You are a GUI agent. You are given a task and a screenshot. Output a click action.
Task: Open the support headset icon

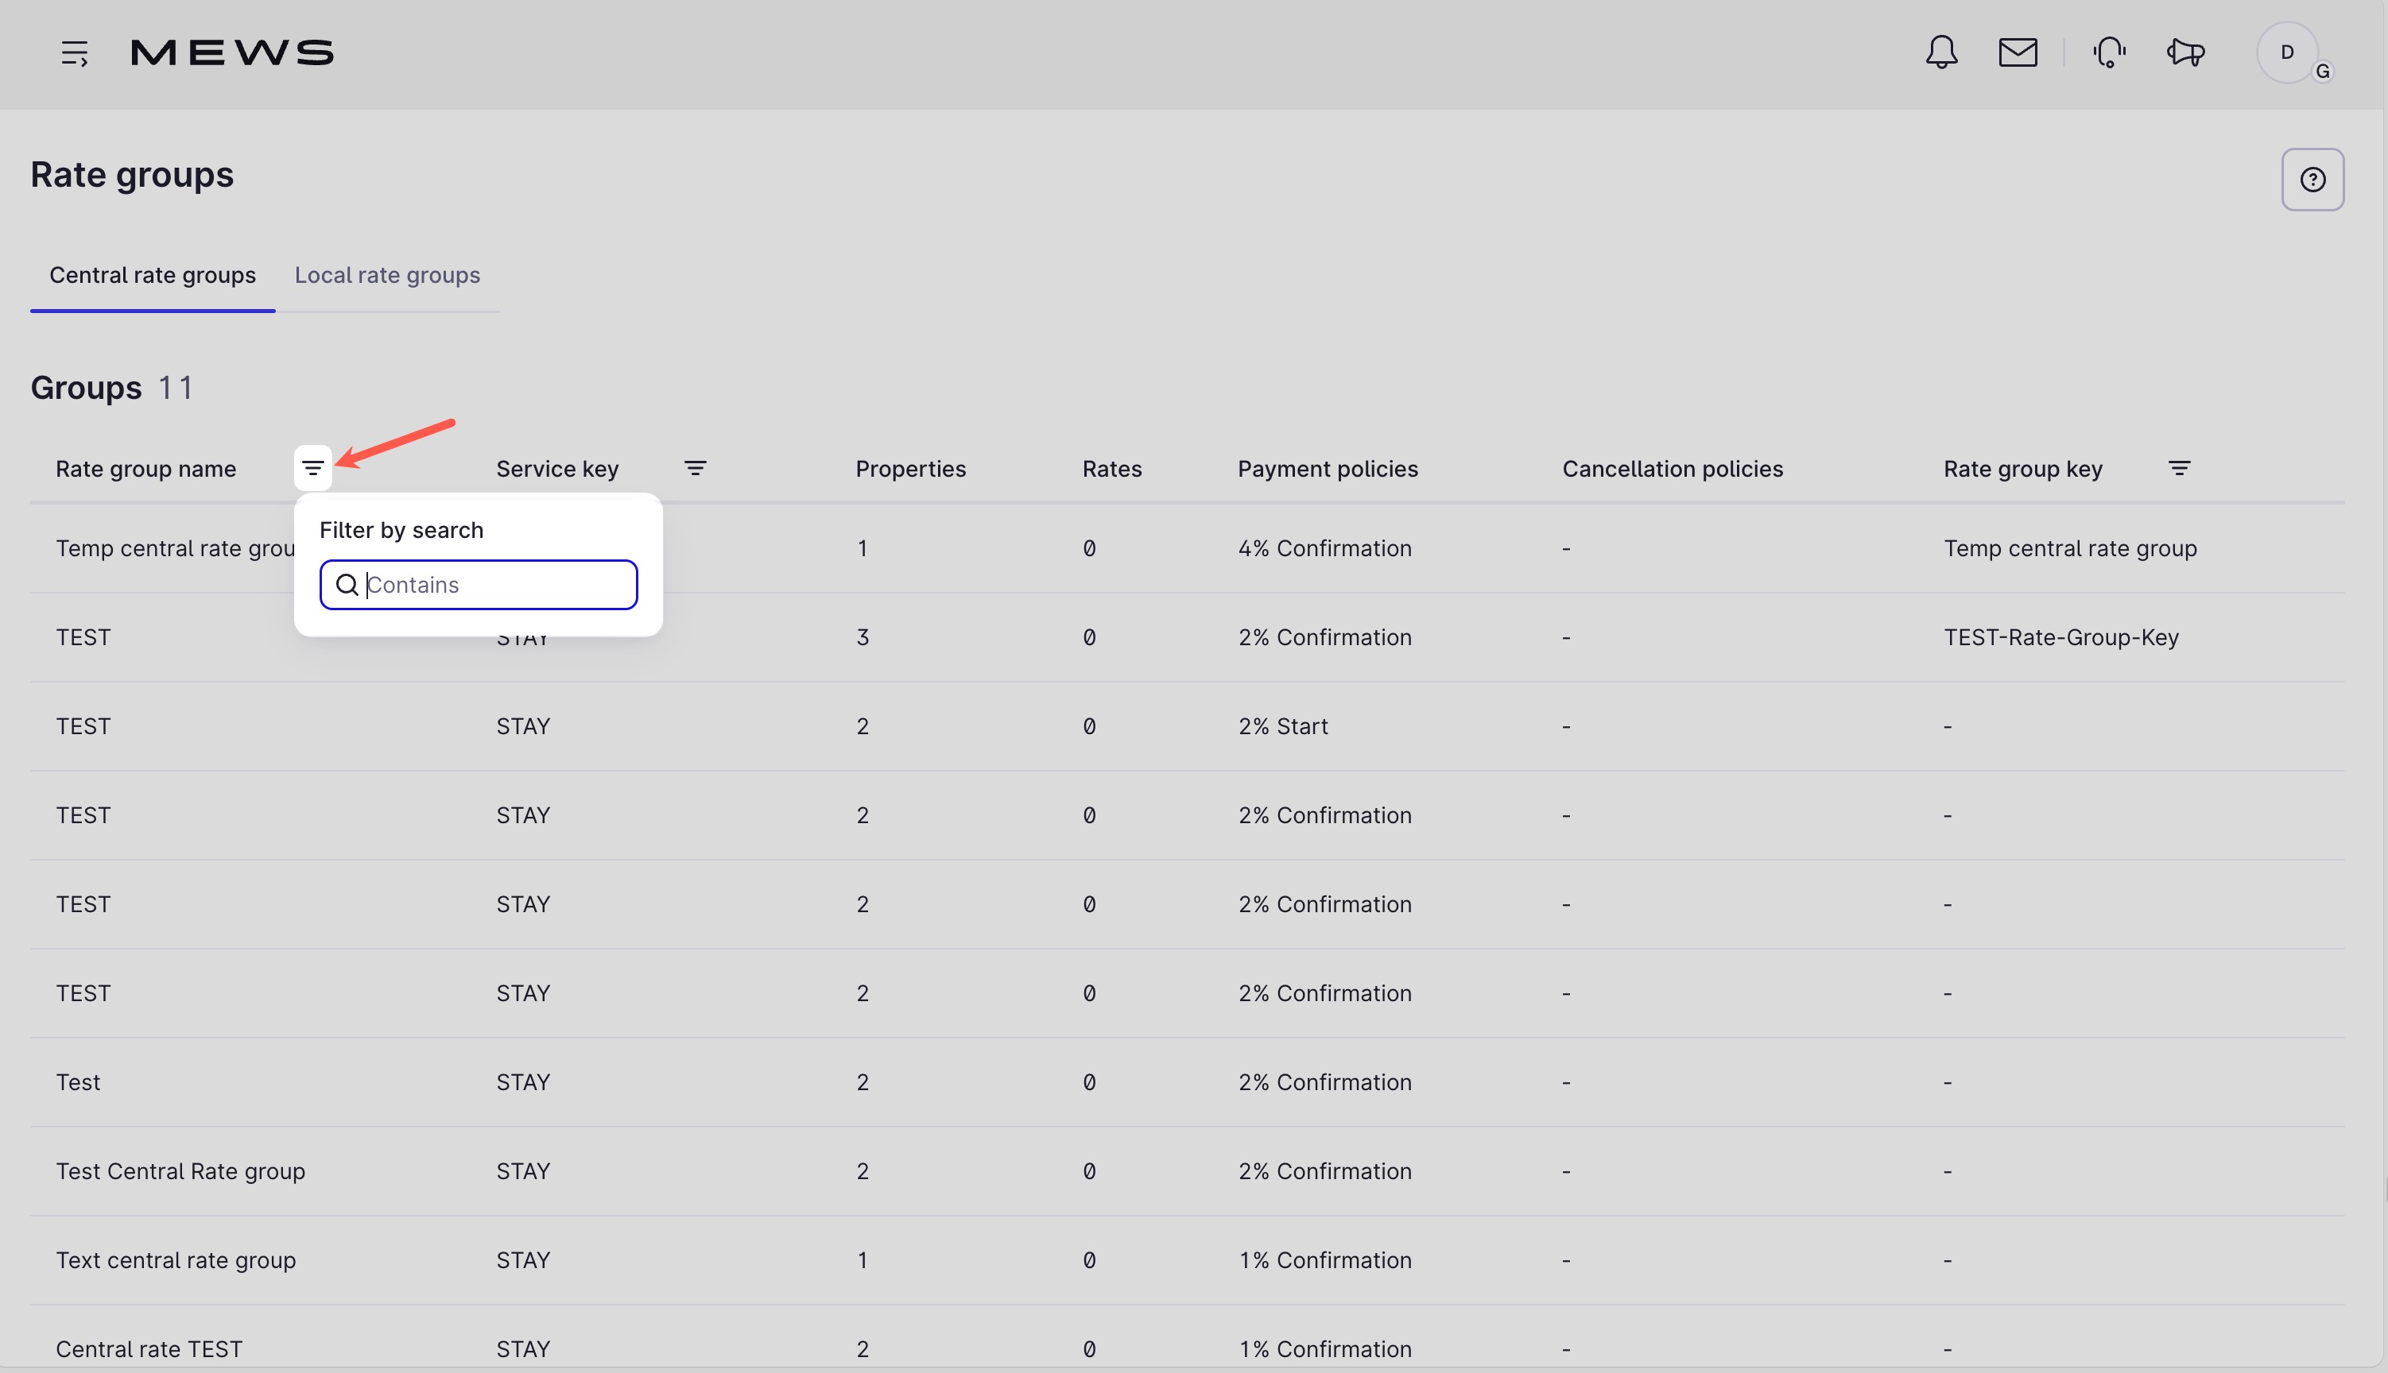pyautogui.click(x=2109, y=52)
